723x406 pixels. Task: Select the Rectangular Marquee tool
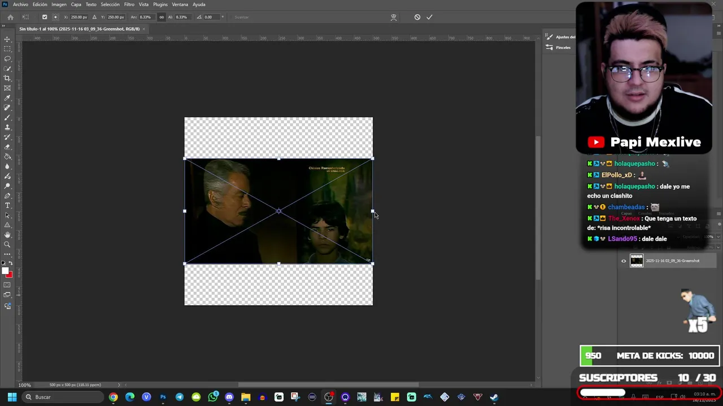(x=7, y=49)
